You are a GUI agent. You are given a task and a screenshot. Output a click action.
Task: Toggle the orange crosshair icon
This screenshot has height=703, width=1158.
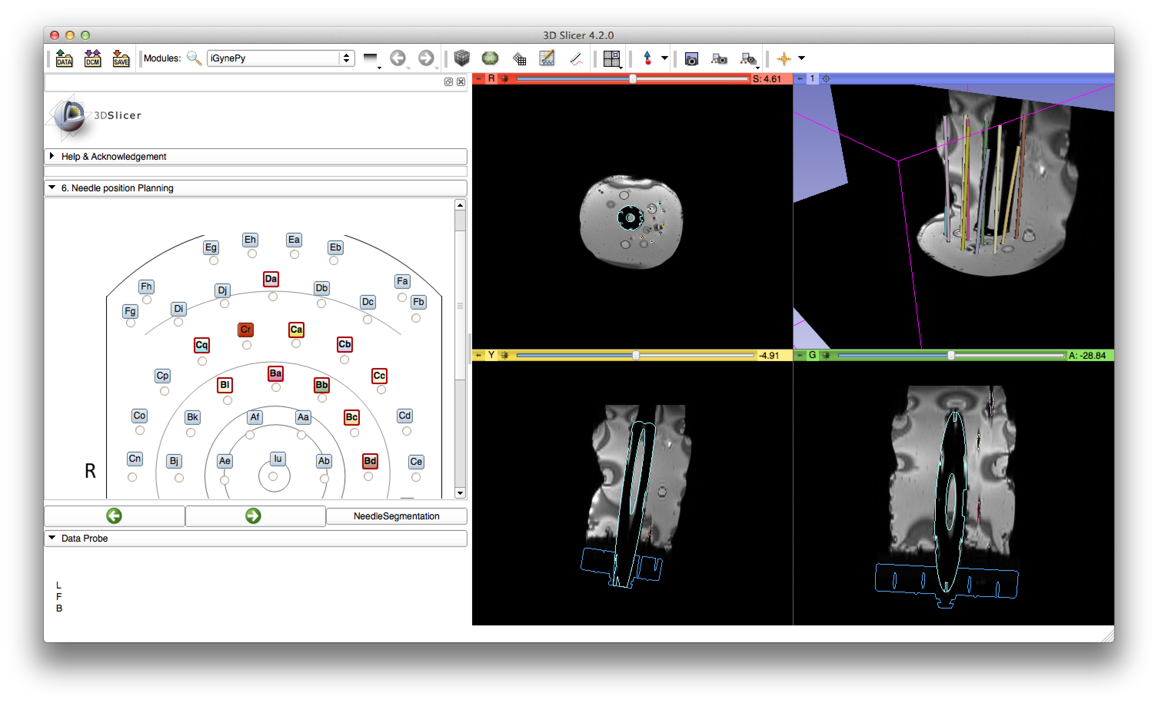point(784,59)
